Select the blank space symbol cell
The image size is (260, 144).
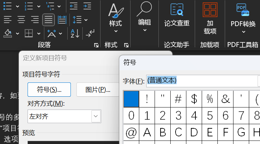(x=131, y=99)
